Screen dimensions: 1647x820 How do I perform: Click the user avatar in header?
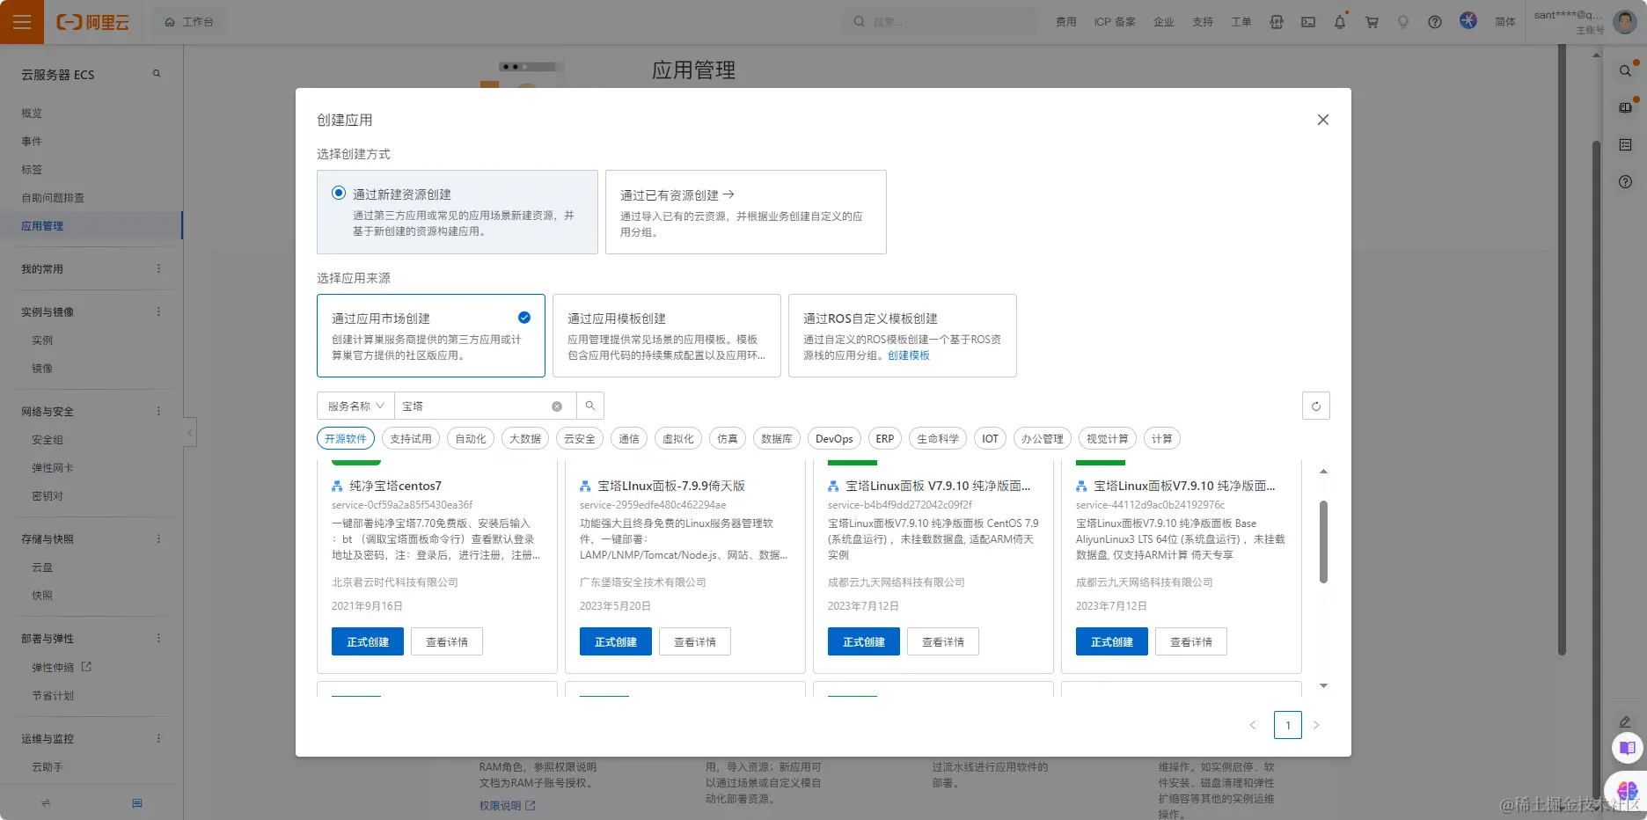1625,21
